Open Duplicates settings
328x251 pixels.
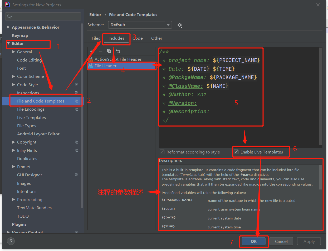pyautogui.click(x=27, y=158)
